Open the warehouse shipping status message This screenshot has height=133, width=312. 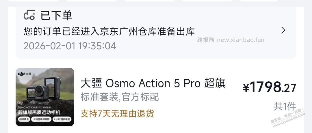coord(109,31)
